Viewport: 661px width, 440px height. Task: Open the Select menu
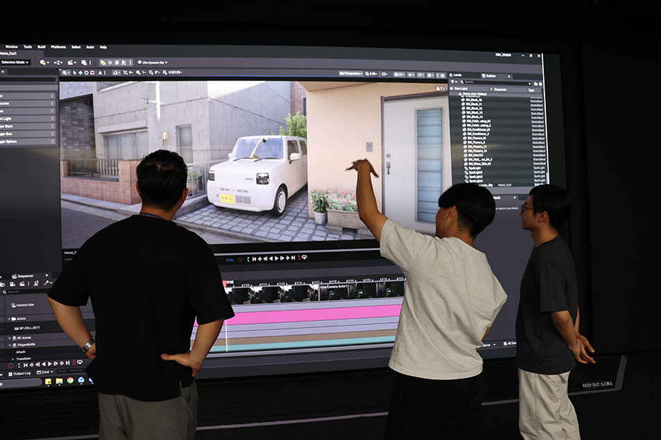pos(76,46)
